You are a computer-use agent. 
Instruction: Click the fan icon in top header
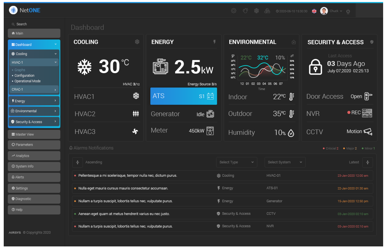(x=267, y=11)
